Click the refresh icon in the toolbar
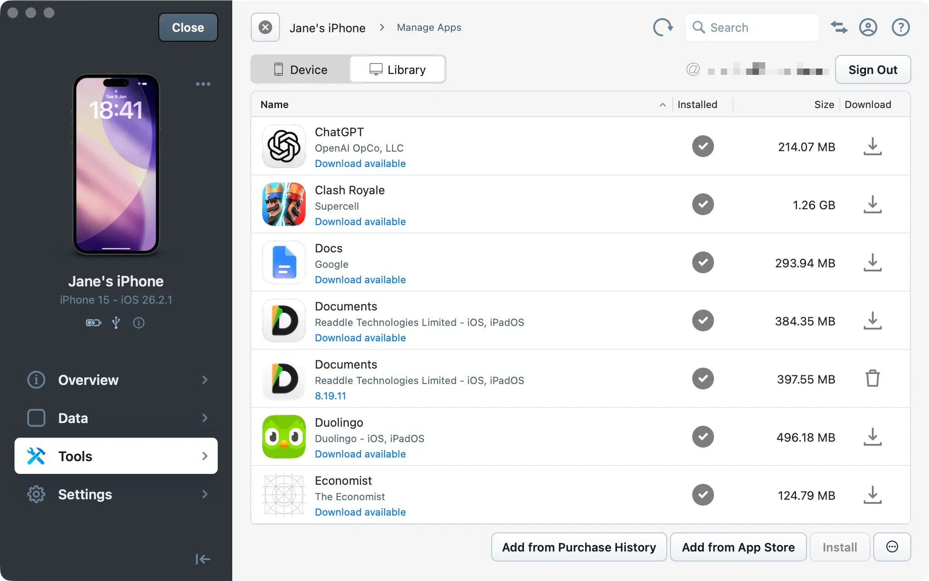Viewport: 929px width, 581px height. click(x=663, y=27)
